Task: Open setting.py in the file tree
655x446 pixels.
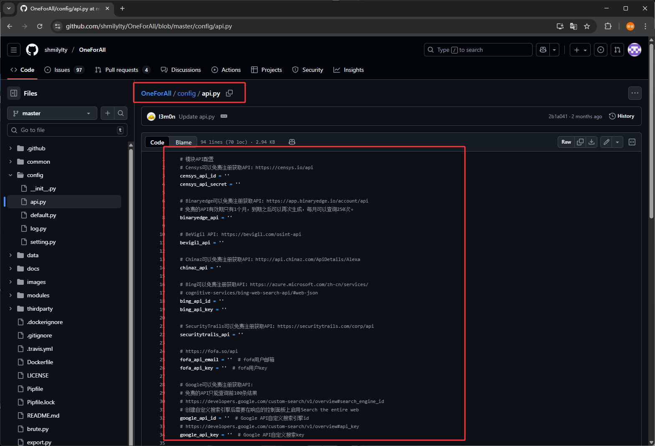Action: (x=43, y=242)
